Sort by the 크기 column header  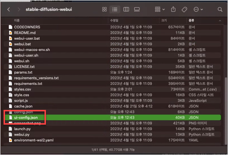click(x=164, y=20)
